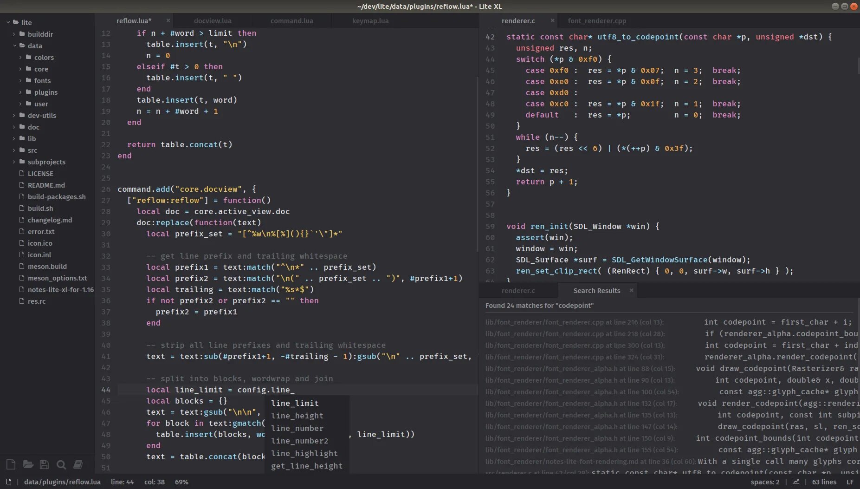860x489 pixels.
Task: Click the document icon in the status bar
Action: pos(8,482)
